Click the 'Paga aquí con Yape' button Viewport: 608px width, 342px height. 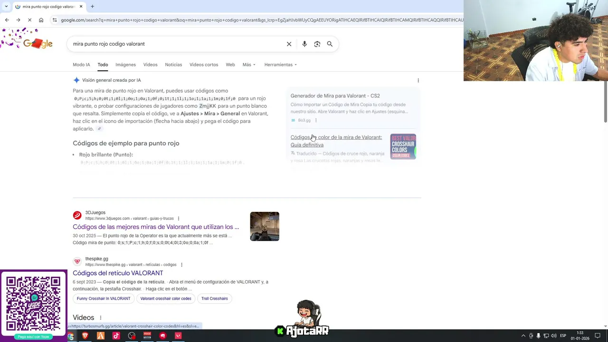[x=33, y=337]
